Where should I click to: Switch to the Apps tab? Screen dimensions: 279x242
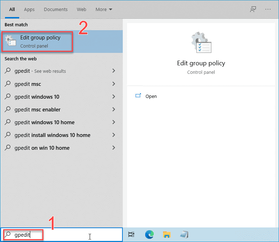pyautogui.click(x=29, y=9)
